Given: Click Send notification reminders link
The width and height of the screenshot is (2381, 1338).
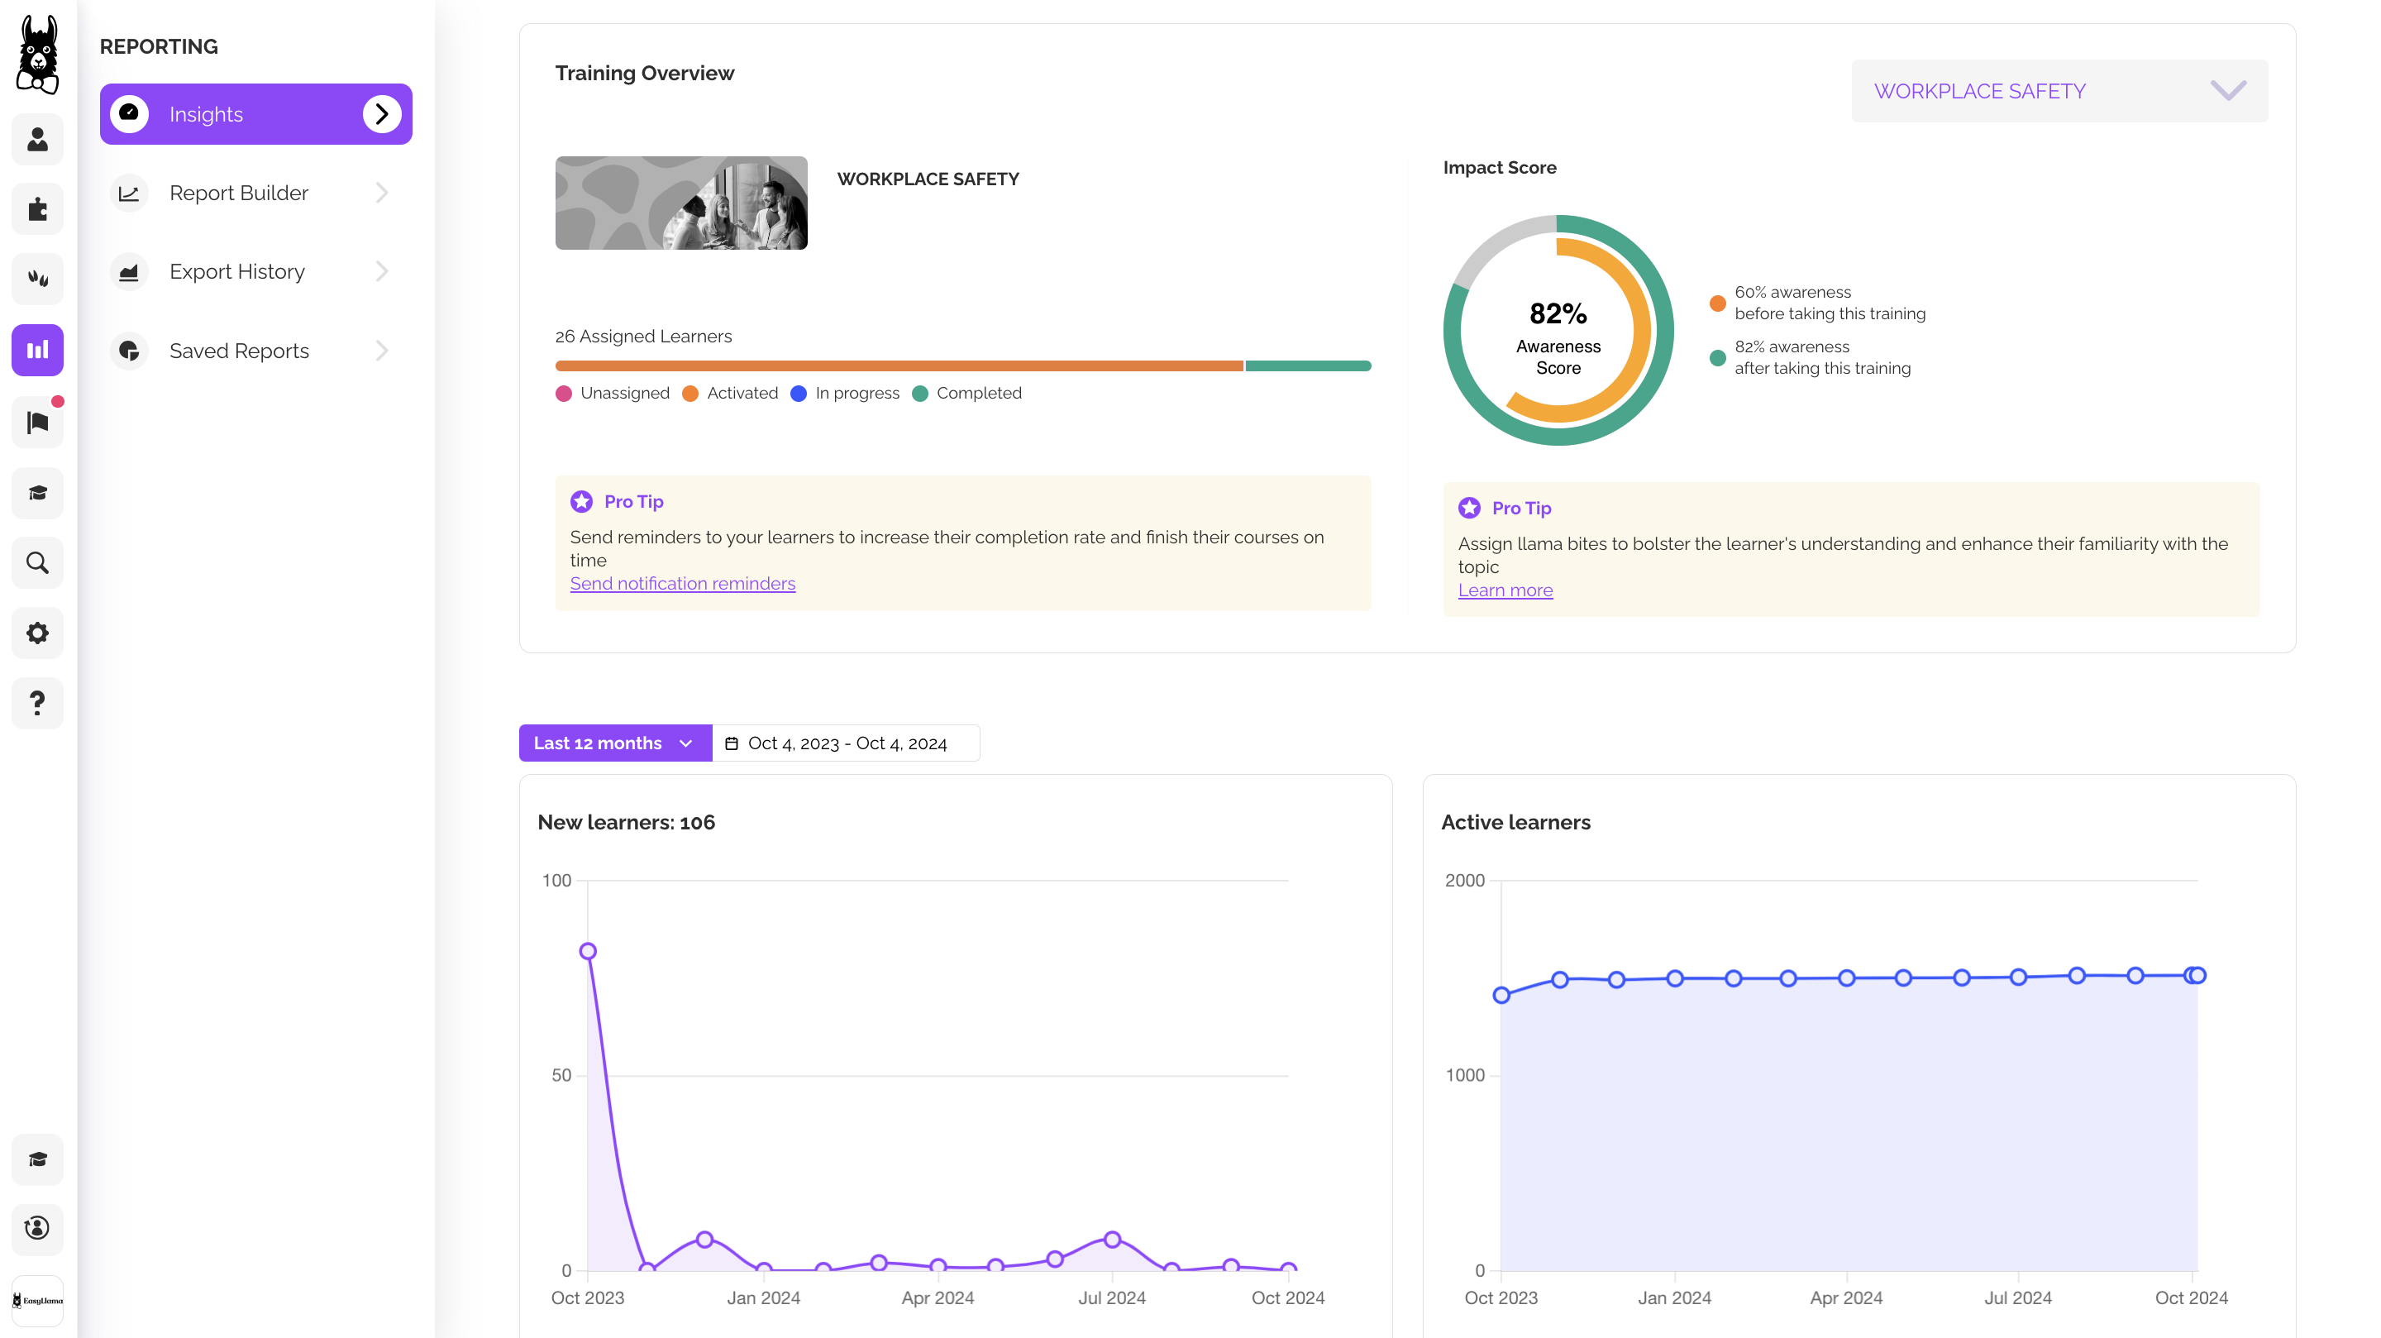Looking at the screenshot, I should pyautogui.click(x=682, y=584).
